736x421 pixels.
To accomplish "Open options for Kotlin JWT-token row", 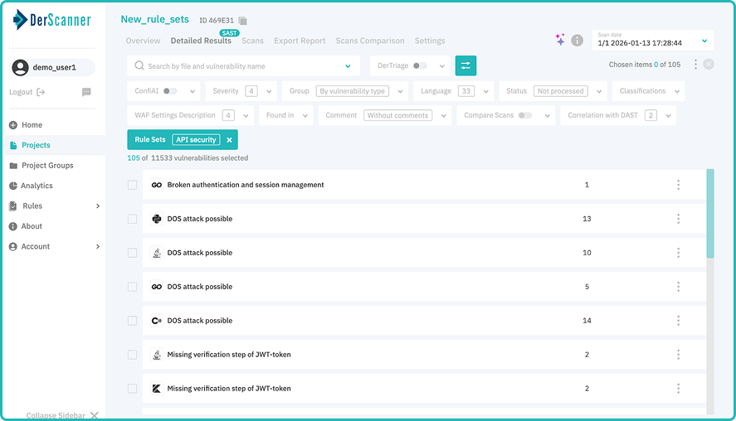I will 678,388.
